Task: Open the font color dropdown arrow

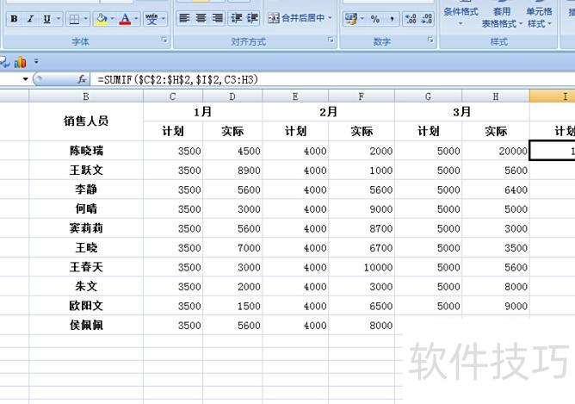Action: pyautogui.click(x=136, y=19)
